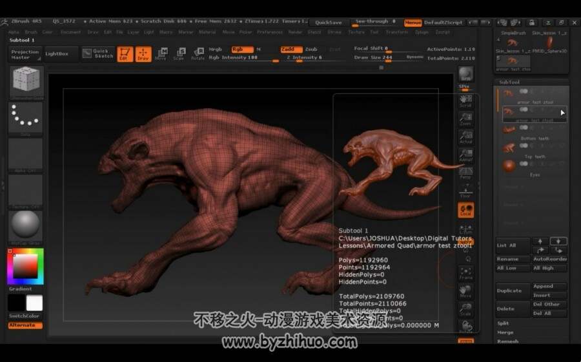Viewport: 581px width, 362px height.
Task: Click the QuickSave button
Action: [329, 23]
